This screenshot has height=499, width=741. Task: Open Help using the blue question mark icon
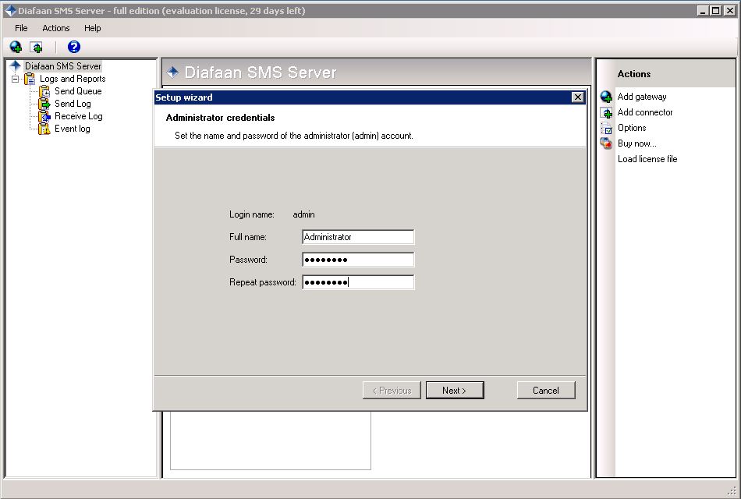pyautogui.click(x=73, y=47)
